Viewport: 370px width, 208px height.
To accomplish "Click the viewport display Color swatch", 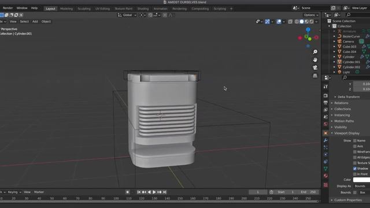I will (361, 180).
